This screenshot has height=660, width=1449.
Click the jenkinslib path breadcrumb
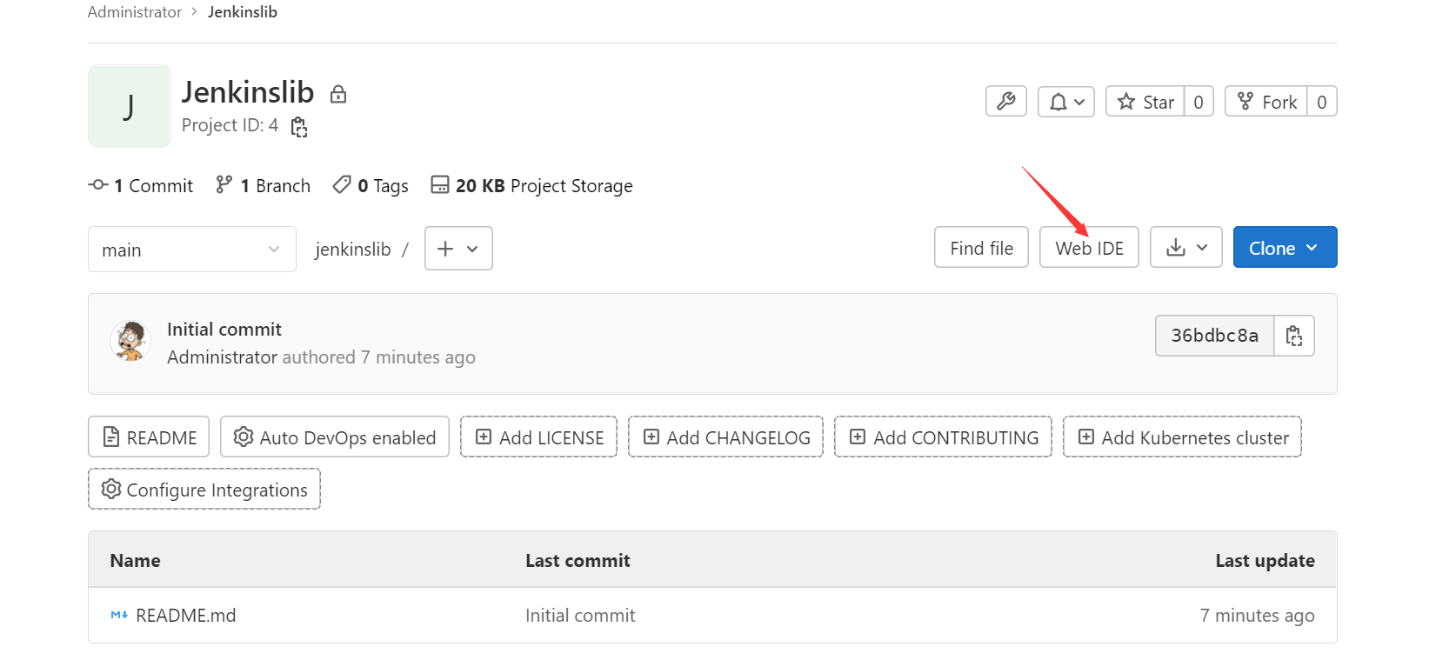353,250
